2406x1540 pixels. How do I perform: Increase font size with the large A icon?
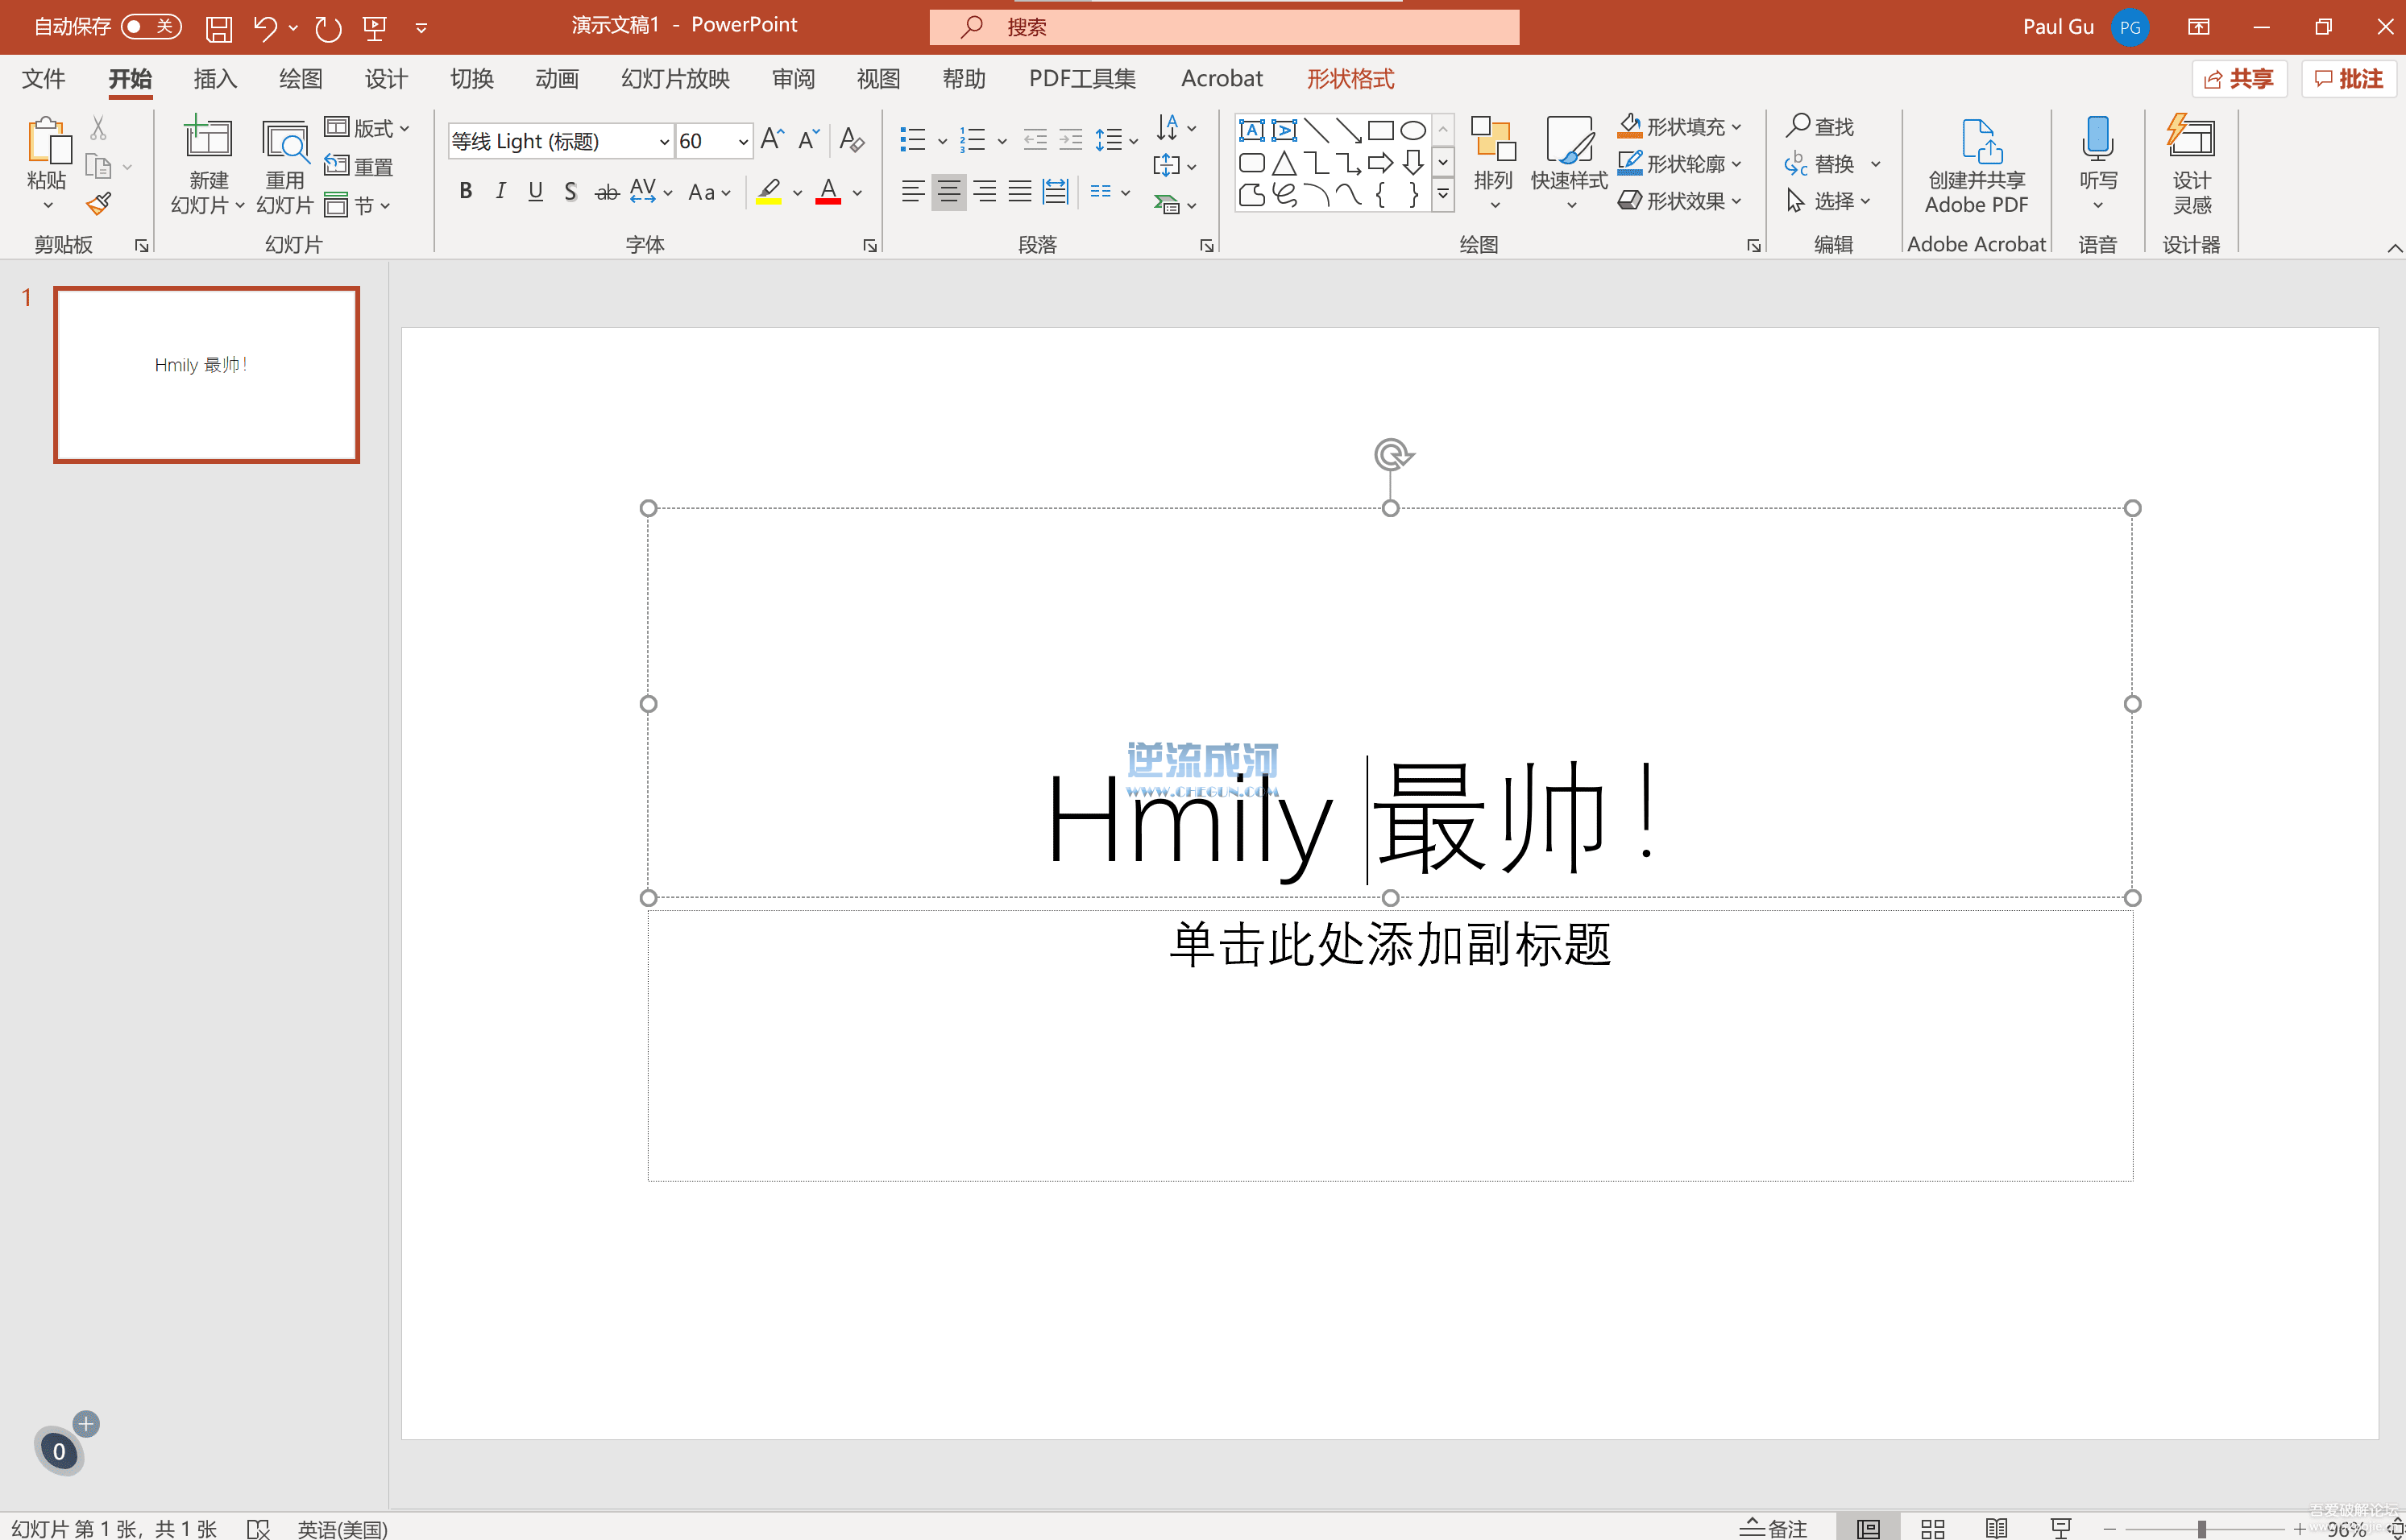point(771,139)
